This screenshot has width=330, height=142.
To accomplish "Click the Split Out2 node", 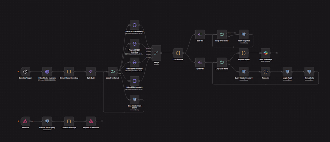I will point(91,72).
